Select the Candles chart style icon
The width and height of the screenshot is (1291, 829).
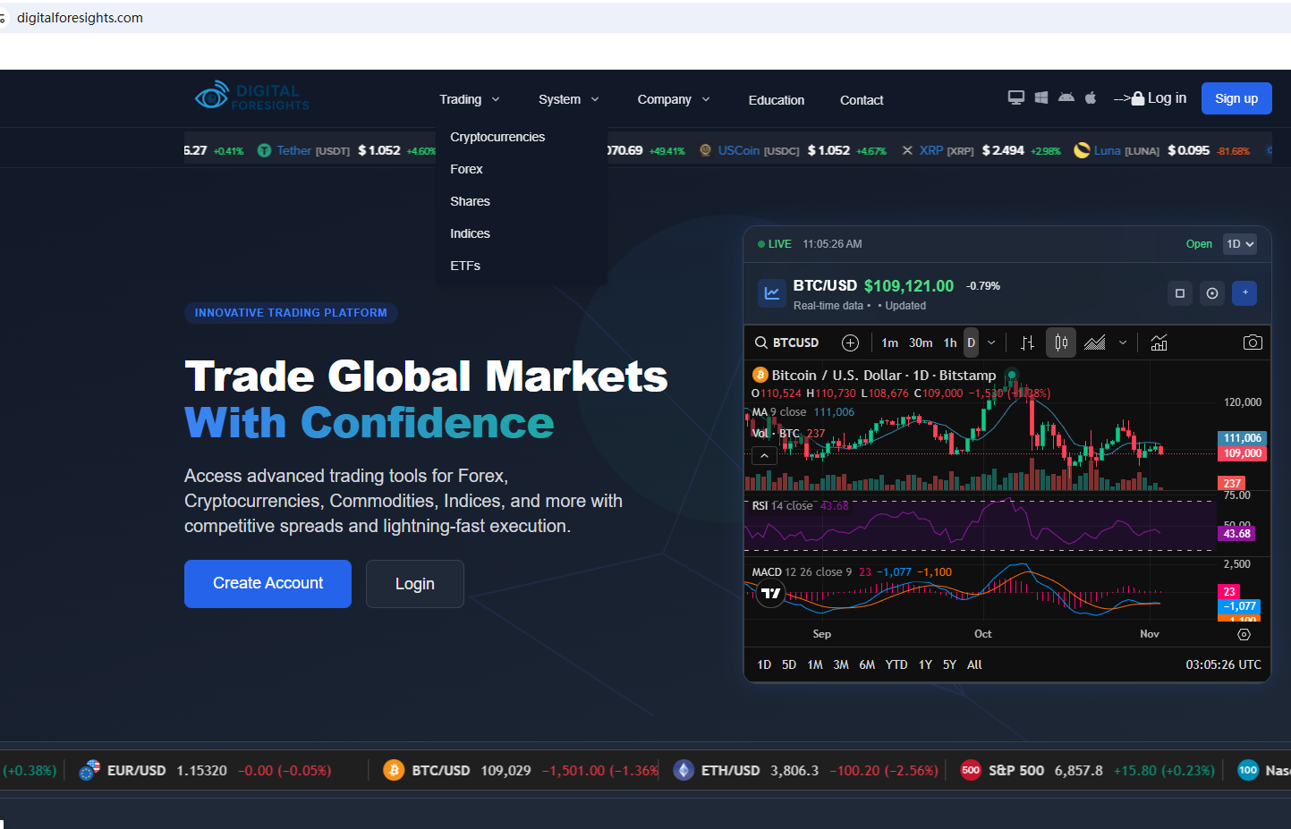click(1061, 343)
